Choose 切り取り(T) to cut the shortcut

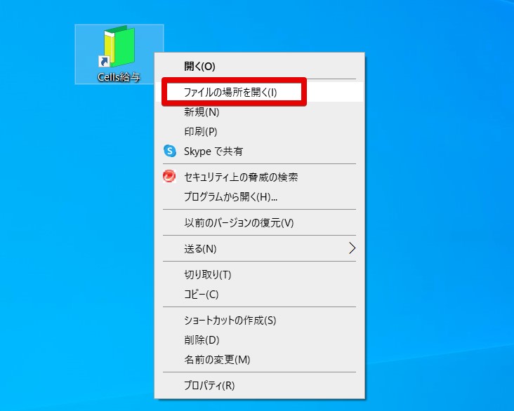click(x=208, y=274)
